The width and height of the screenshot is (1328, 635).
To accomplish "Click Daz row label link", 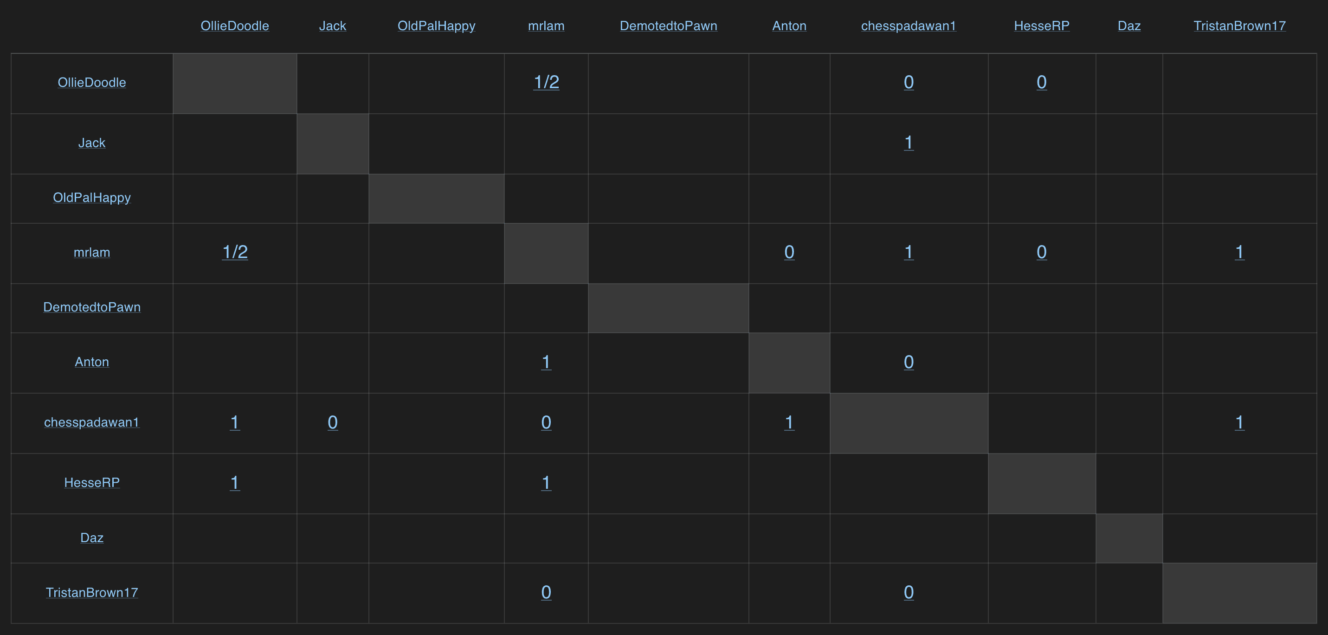I will [x=92, y=538].
